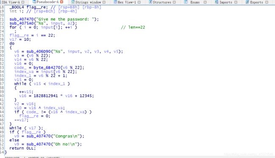Close the IDA View-A tab
The height and width of the screenshot is (158, 275).
pos(23,2)
